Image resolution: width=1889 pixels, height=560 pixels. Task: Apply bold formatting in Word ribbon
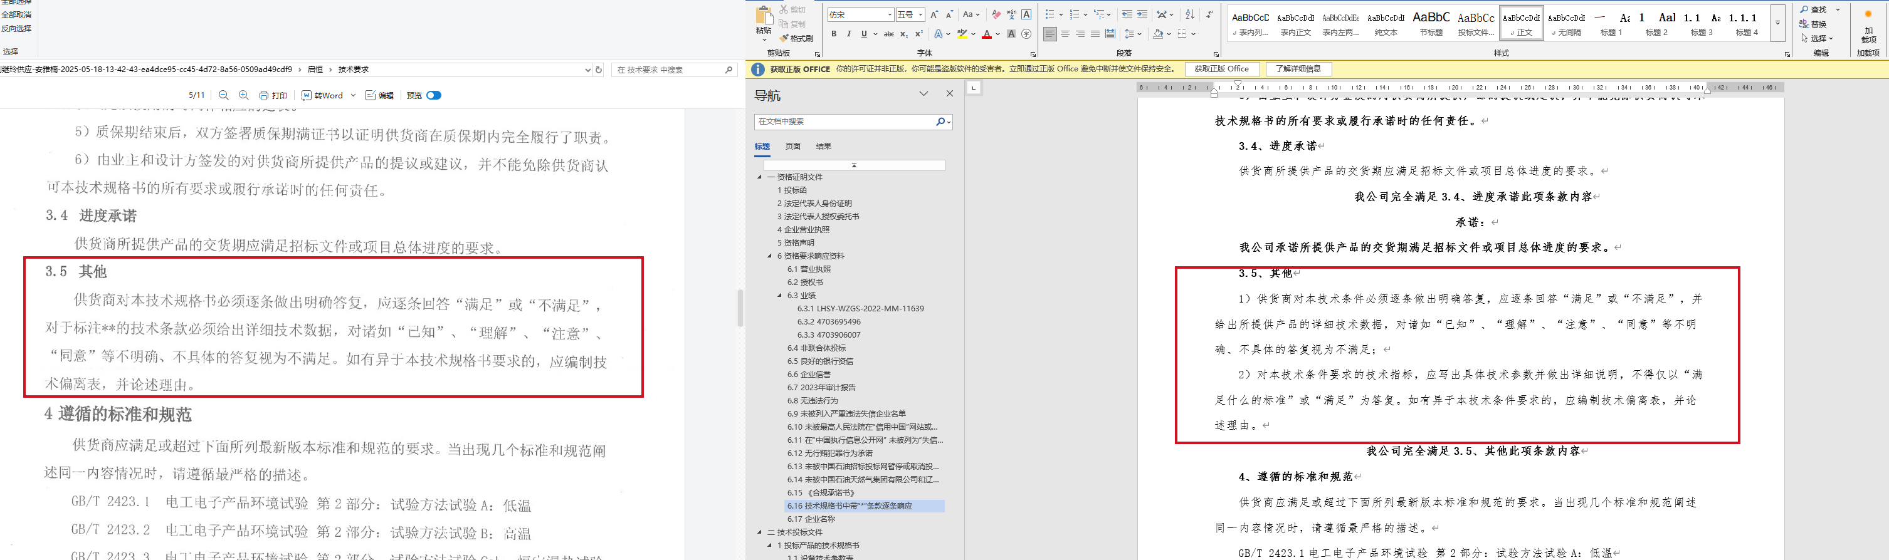point(834,34)
